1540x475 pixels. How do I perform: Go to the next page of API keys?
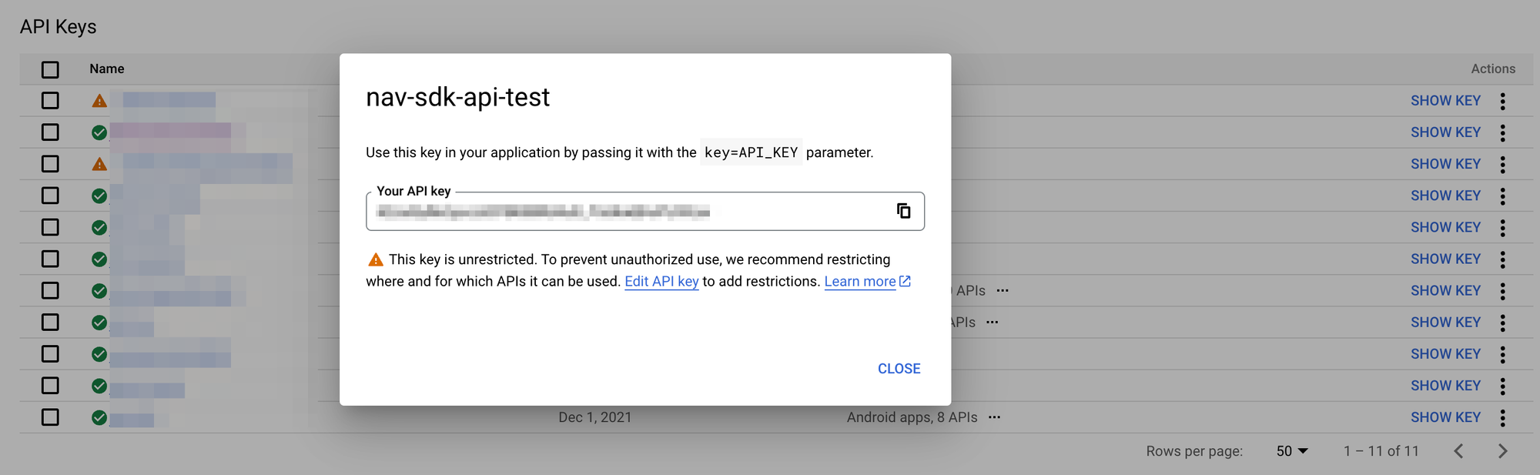pos(1502,451)
